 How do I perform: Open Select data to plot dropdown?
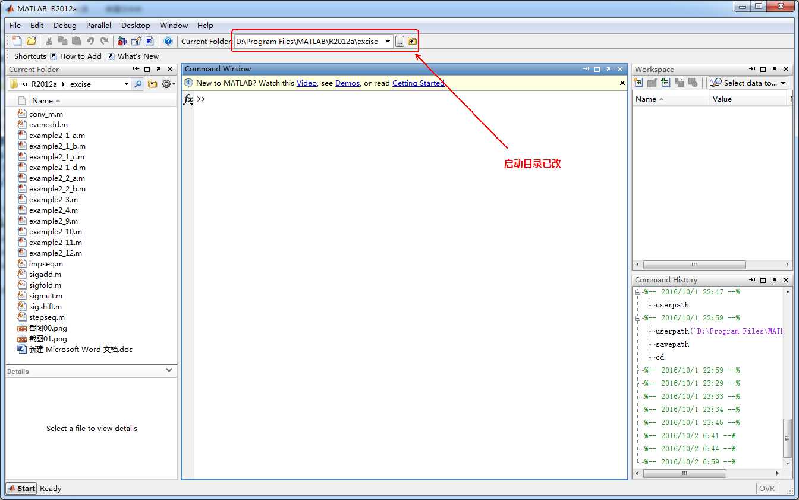click(748, 83)
